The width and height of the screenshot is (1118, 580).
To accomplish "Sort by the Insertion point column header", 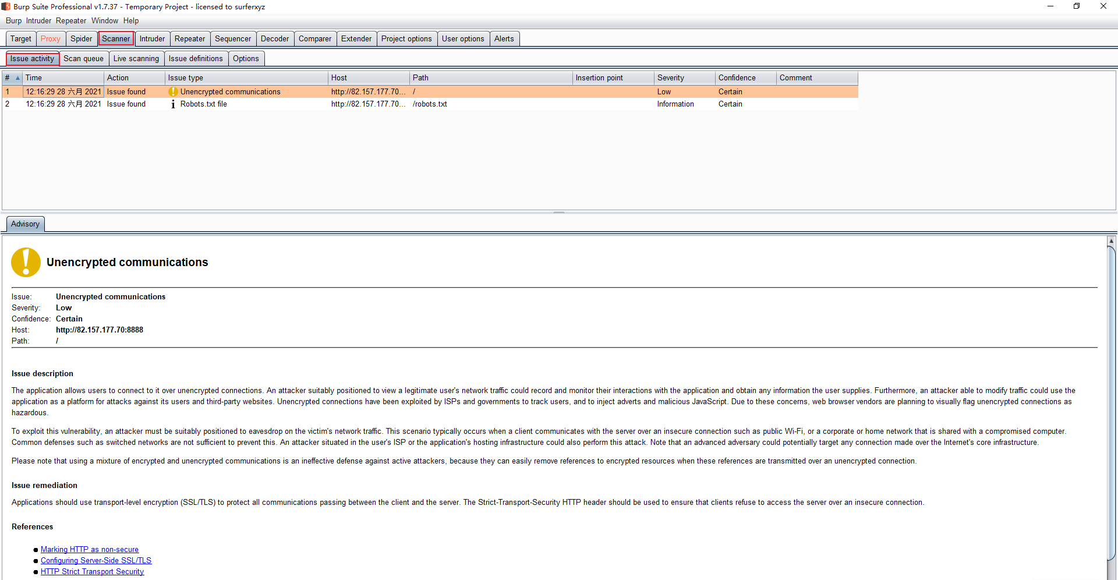I will click(x=613, y=78).
